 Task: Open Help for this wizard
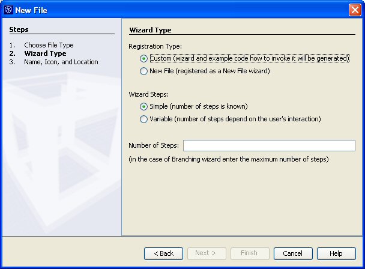(x=336, y=253)
